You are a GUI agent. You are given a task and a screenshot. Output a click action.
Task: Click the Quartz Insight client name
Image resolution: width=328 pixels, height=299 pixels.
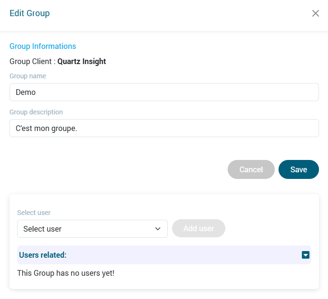click(x=82, y=61)
